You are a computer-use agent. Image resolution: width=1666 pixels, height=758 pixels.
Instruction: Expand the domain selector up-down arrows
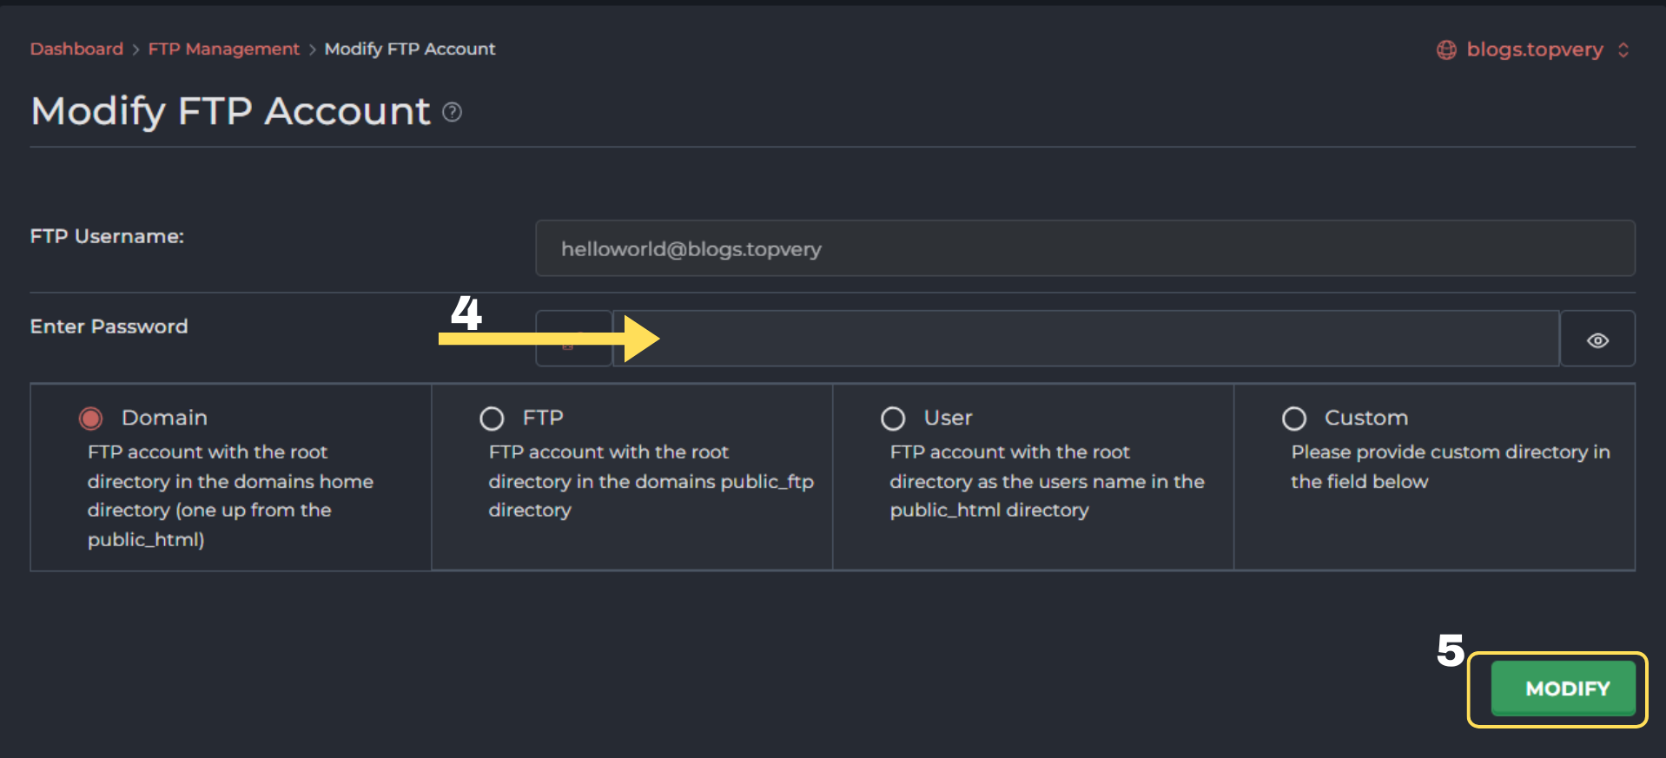point(1623,50)
